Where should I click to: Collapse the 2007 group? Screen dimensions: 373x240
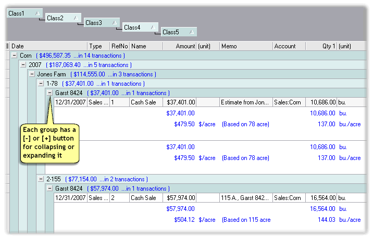pyautogui.click(x=23, y=64)
